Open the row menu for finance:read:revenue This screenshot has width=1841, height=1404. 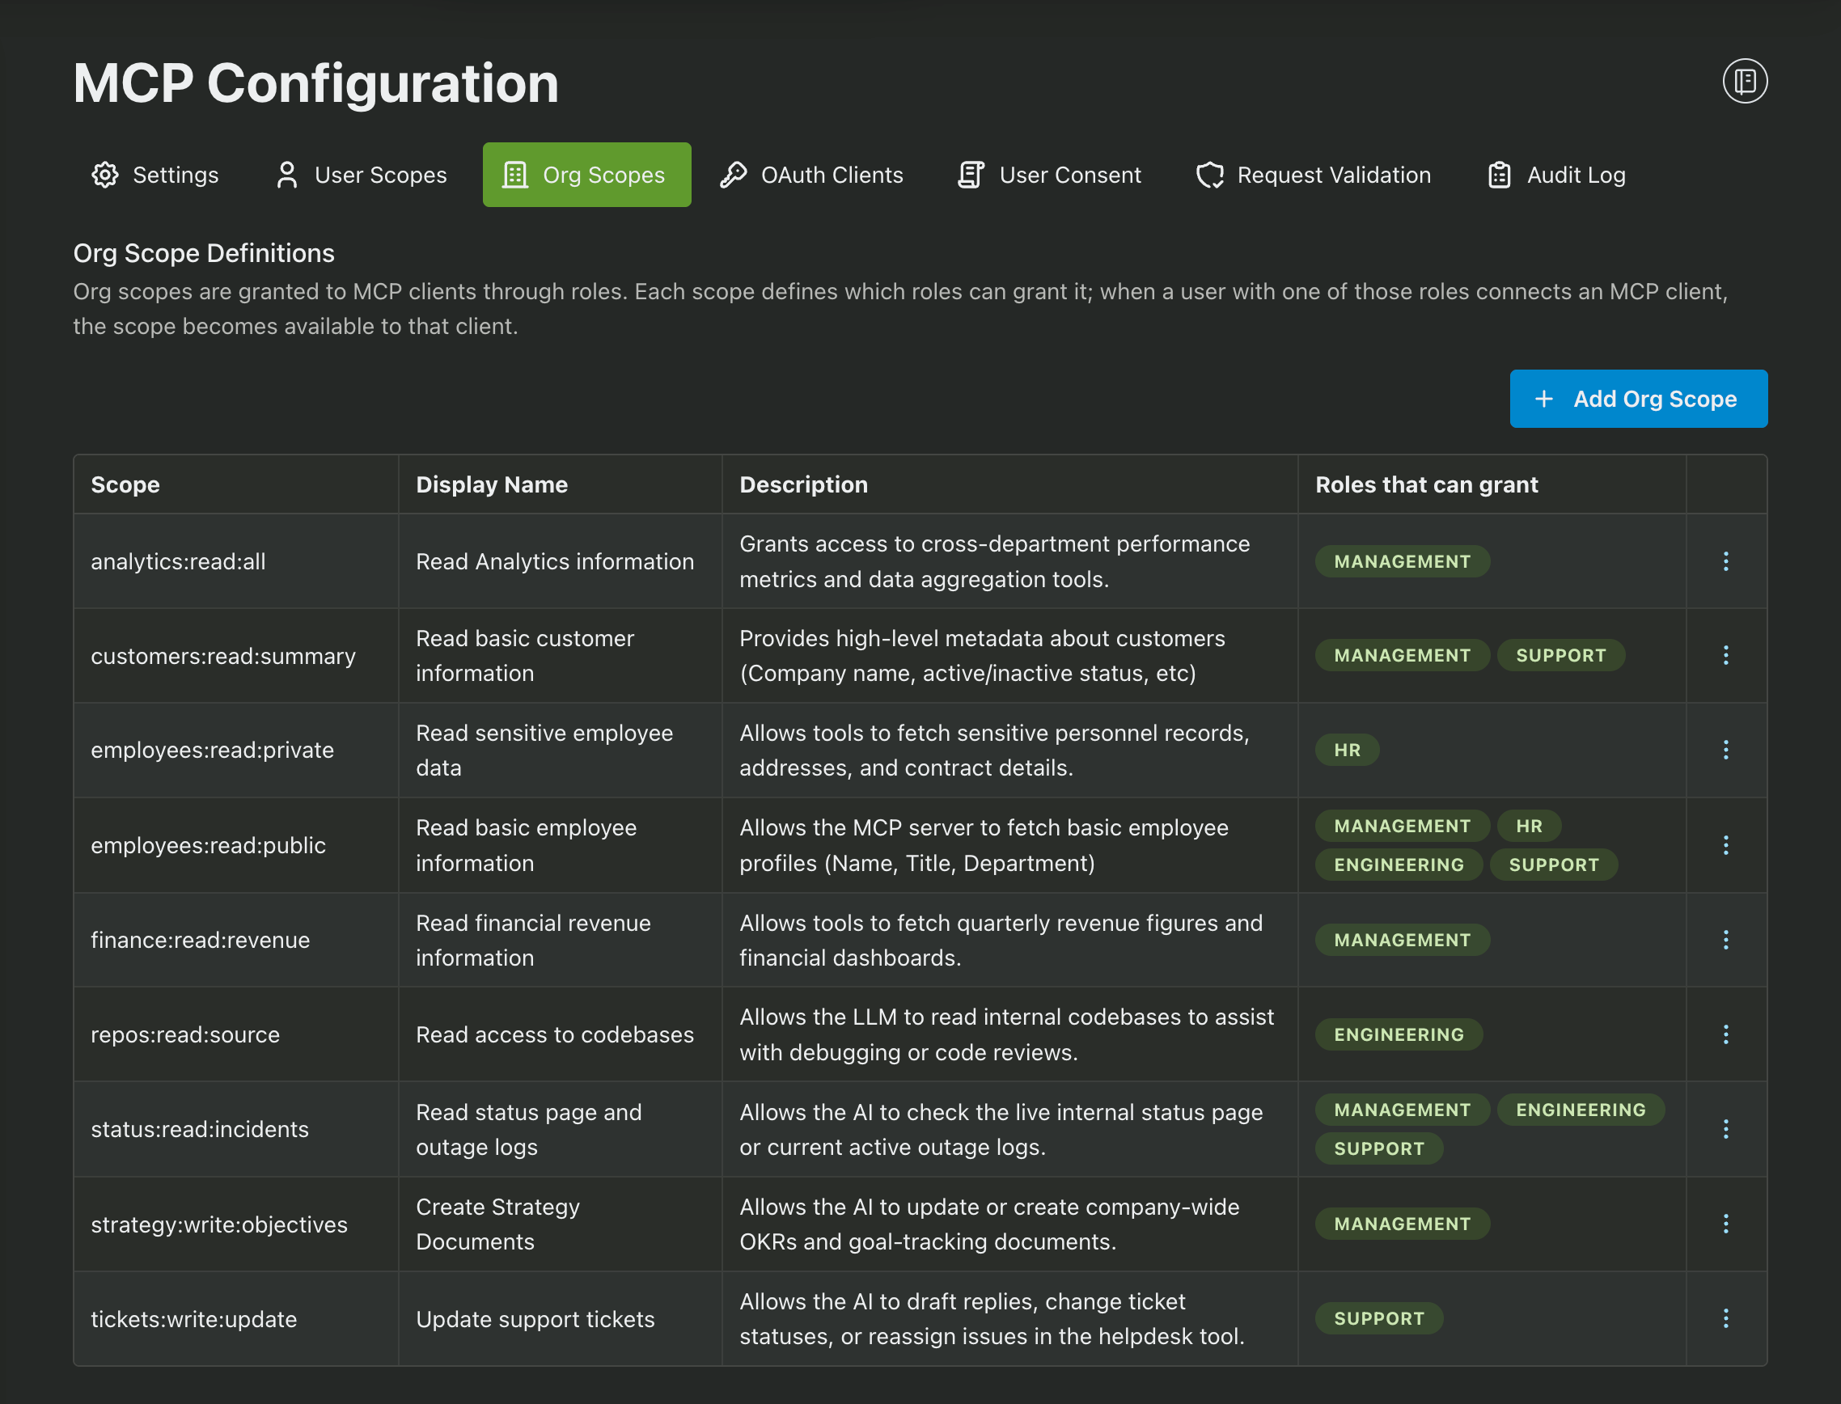pos(1725,939)
